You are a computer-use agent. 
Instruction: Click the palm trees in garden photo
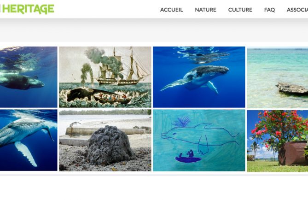(x=255, y=149)
